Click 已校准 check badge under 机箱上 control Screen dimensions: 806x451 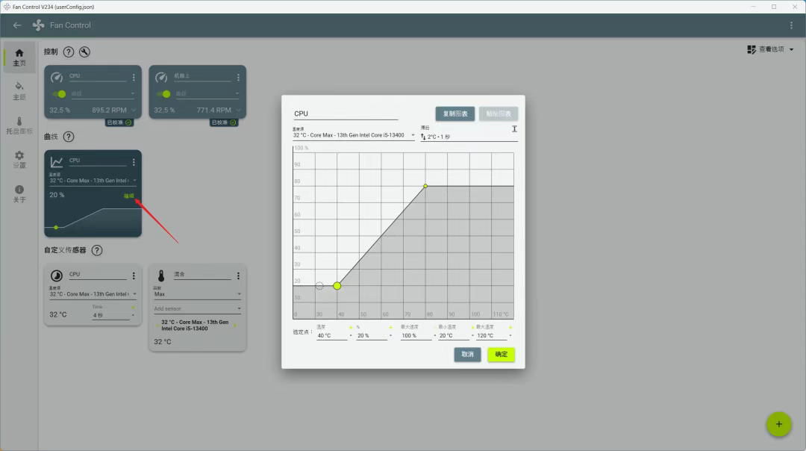click(x=224, y=122)
